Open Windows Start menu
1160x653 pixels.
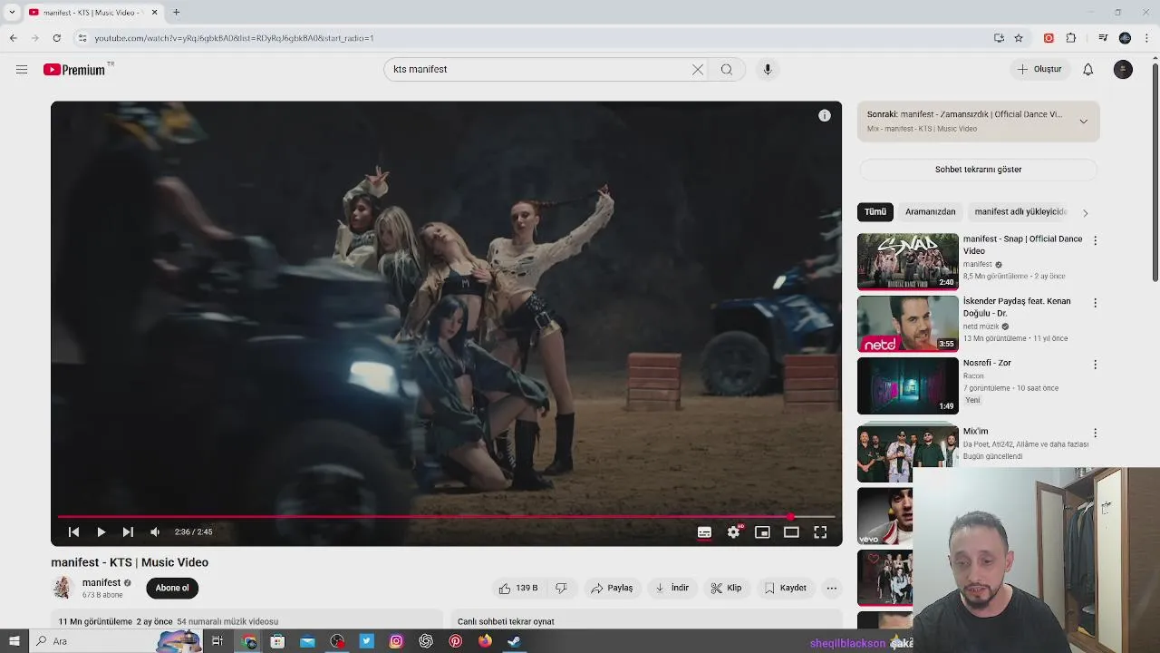14,641
